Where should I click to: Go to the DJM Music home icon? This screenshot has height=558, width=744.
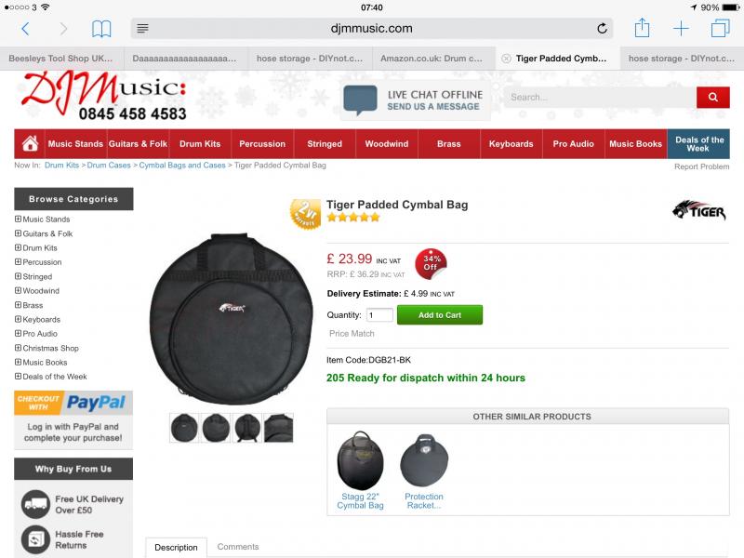coord(30,143)
